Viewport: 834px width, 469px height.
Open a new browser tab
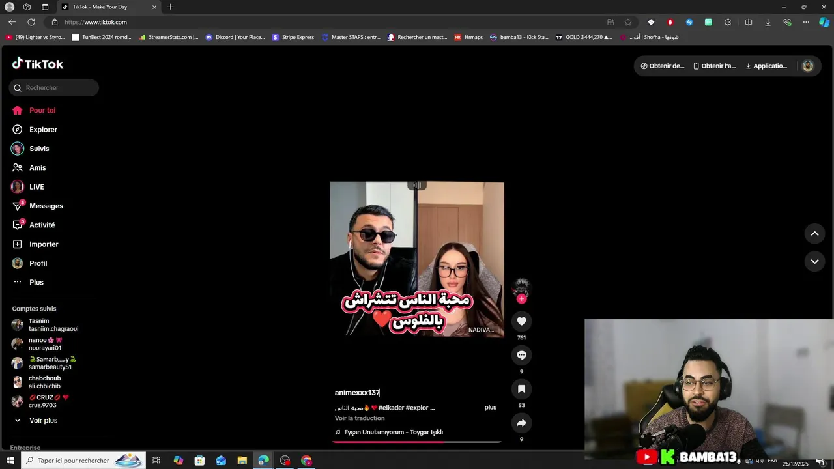[x=170, y=7]
